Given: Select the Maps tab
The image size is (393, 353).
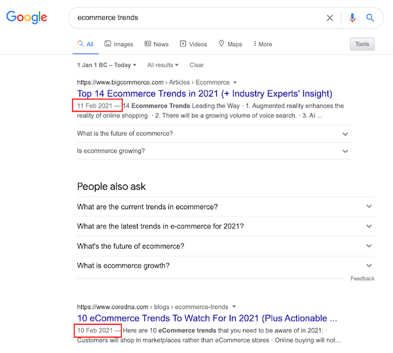Looking at the screenshot, I should [230, 44].
